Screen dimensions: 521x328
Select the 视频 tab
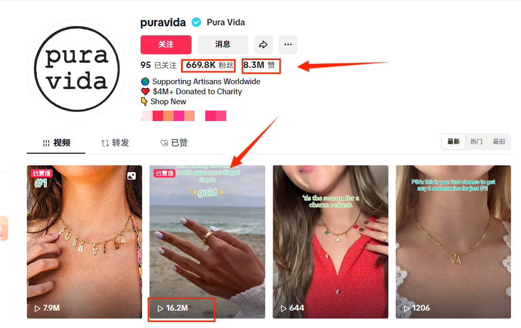pyautogui.click(x=56, y=143)
